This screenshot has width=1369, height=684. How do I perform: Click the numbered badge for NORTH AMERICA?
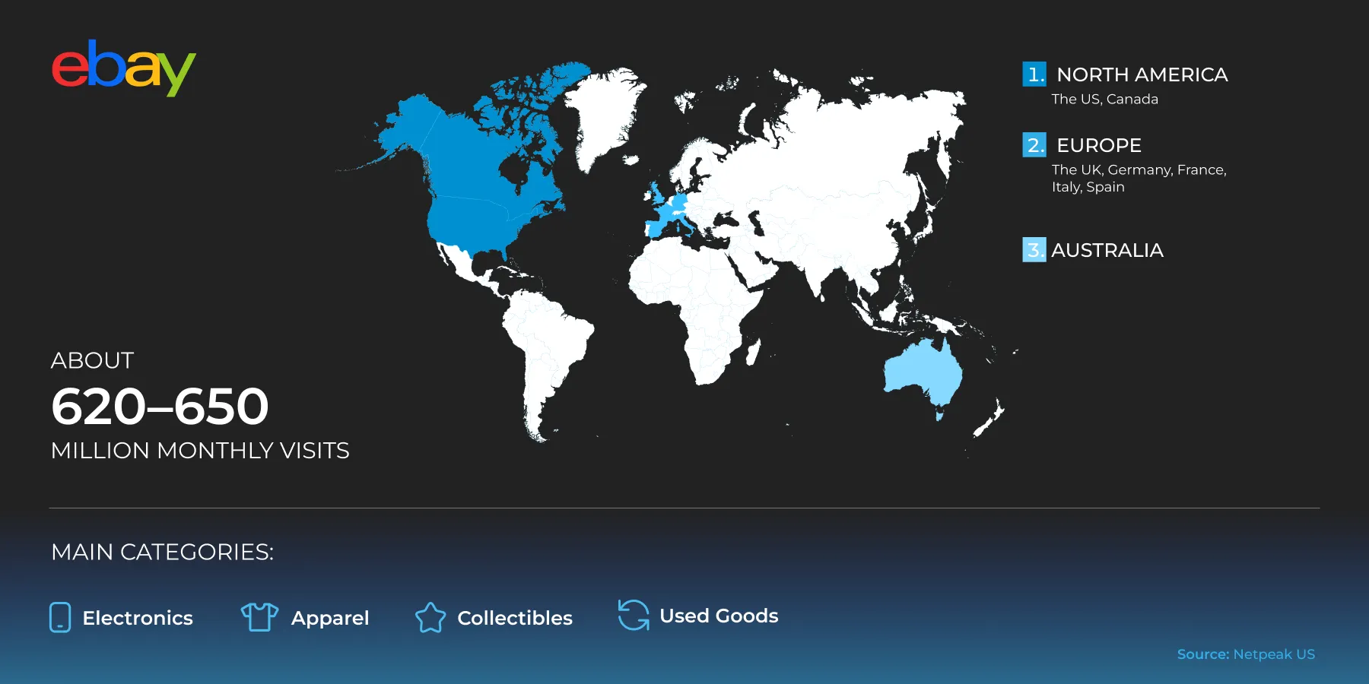[x=1034, y=74]
